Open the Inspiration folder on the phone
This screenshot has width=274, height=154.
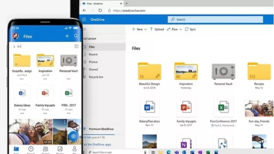pos(45,60)
